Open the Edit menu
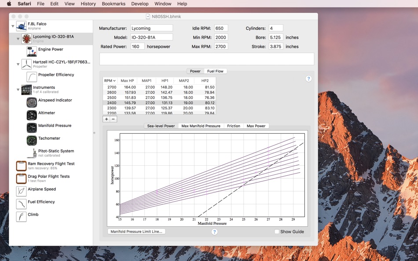This screenshot has width=418, height=261. (x=55, y=4)
